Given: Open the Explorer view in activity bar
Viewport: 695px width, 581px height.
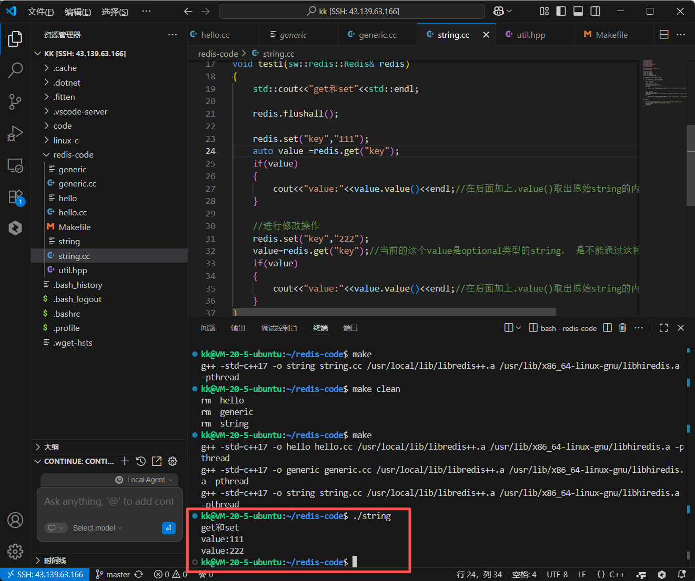Looking at the screenshot, I should pyautogui.click(x=15, y=39).
